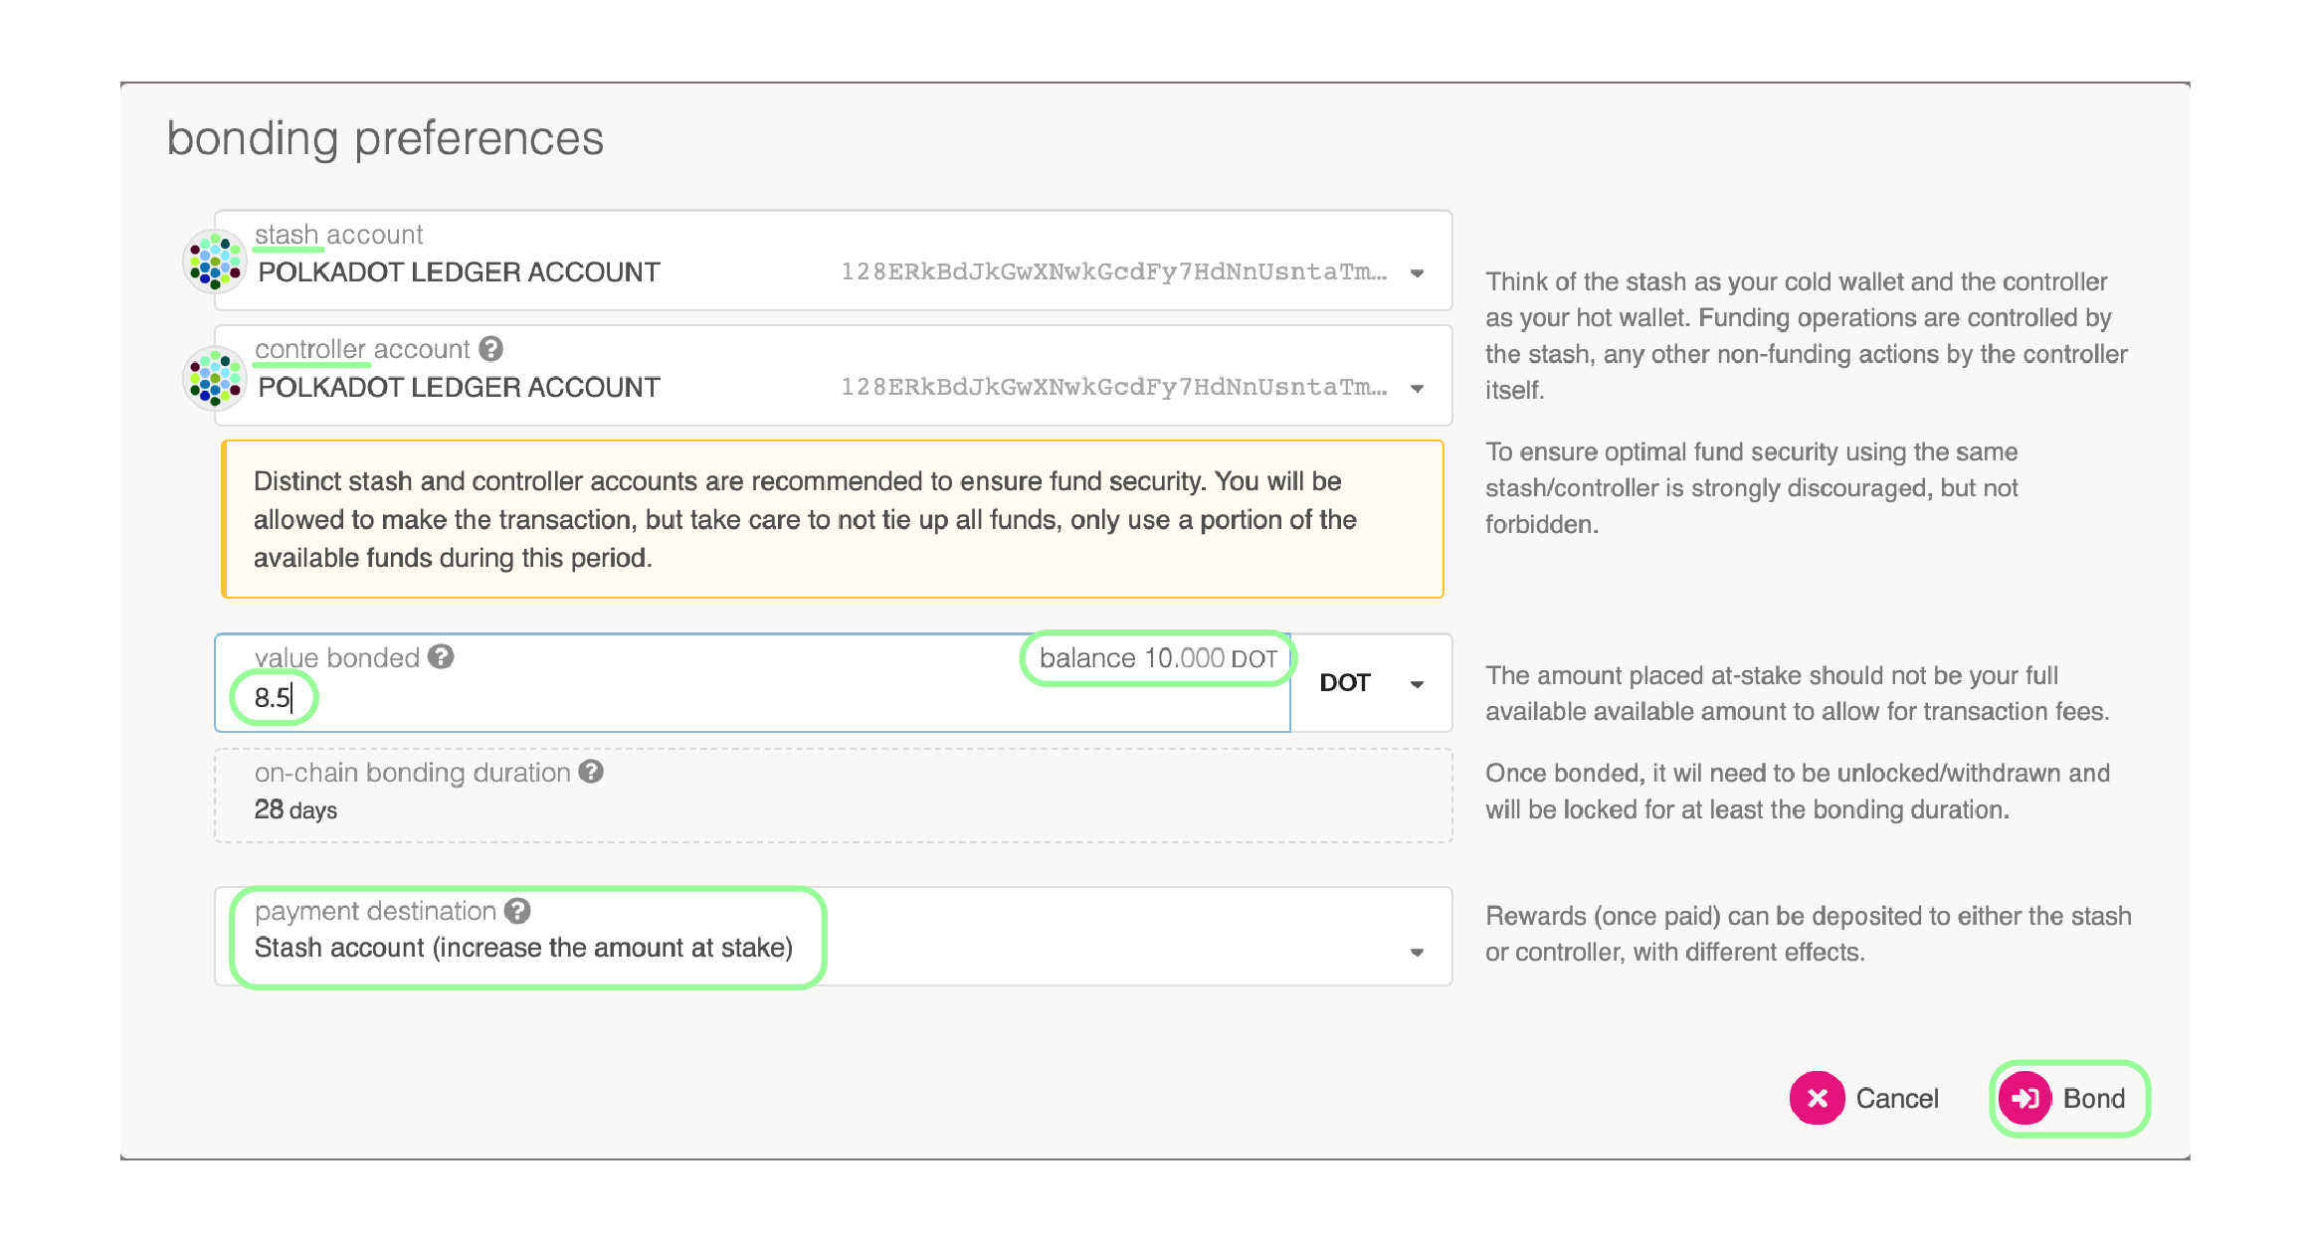Click the pink Bond sign-in icon
The image size is (2312, 1243).
click(x=2024, y=1098)
